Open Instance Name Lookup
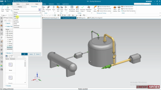 [104, 11]
